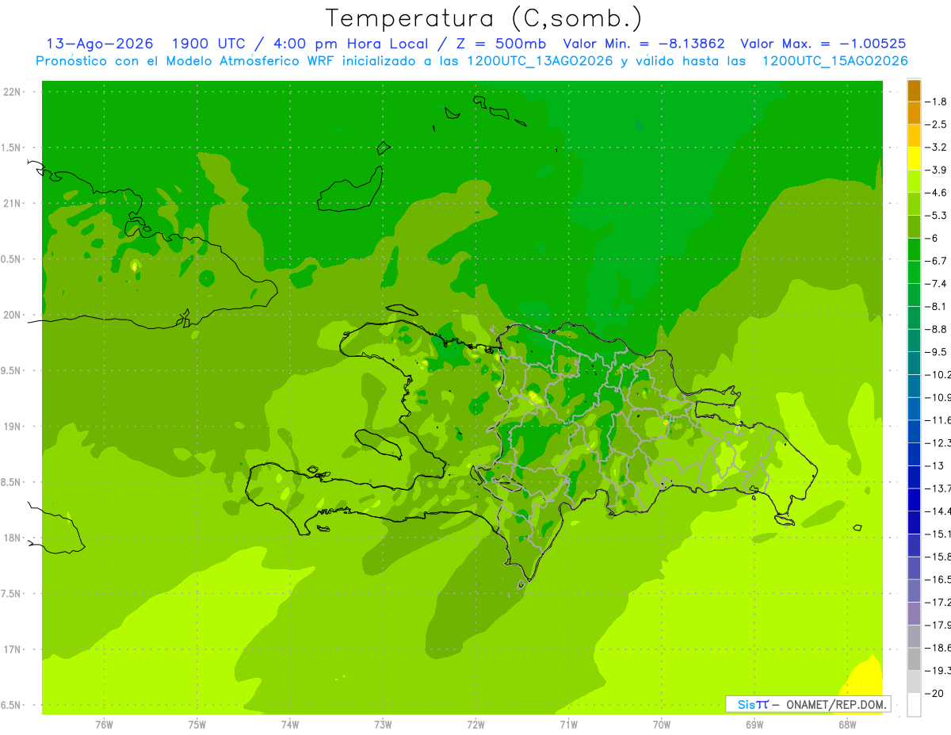Click the '74W' longitude label

tap(290, 725)
